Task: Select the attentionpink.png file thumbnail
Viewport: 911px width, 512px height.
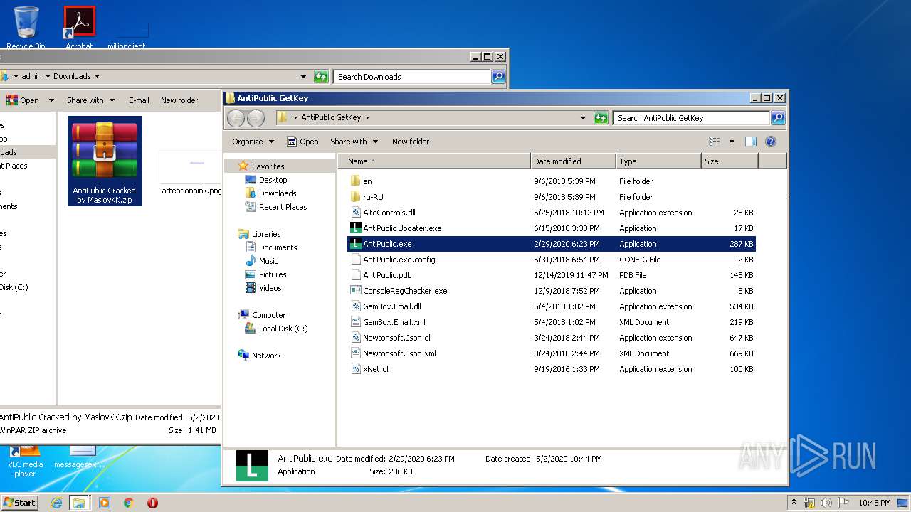Action: tap(192, 173)
